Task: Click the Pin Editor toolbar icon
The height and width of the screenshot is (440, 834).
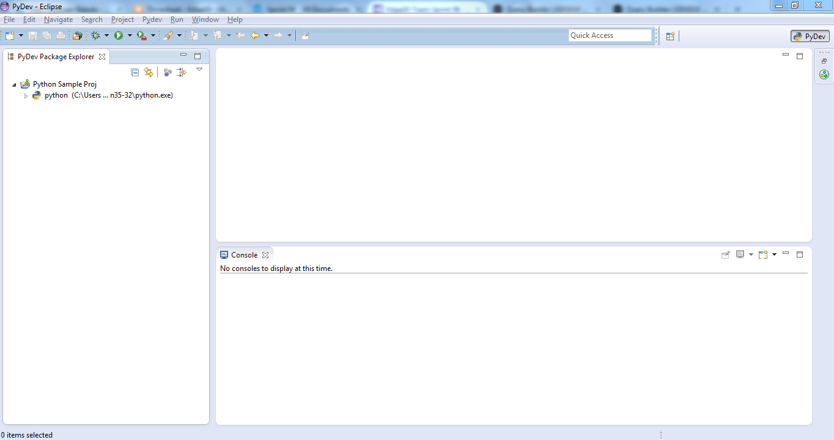Action: (x=305, y=36)
